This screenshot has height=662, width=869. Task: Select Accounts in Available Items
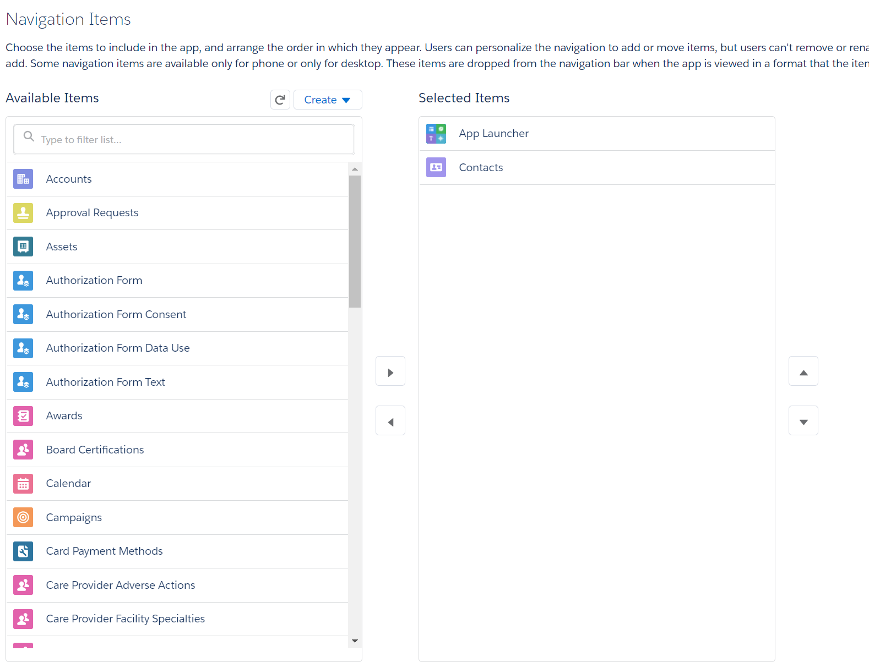(x=177, y=179)
